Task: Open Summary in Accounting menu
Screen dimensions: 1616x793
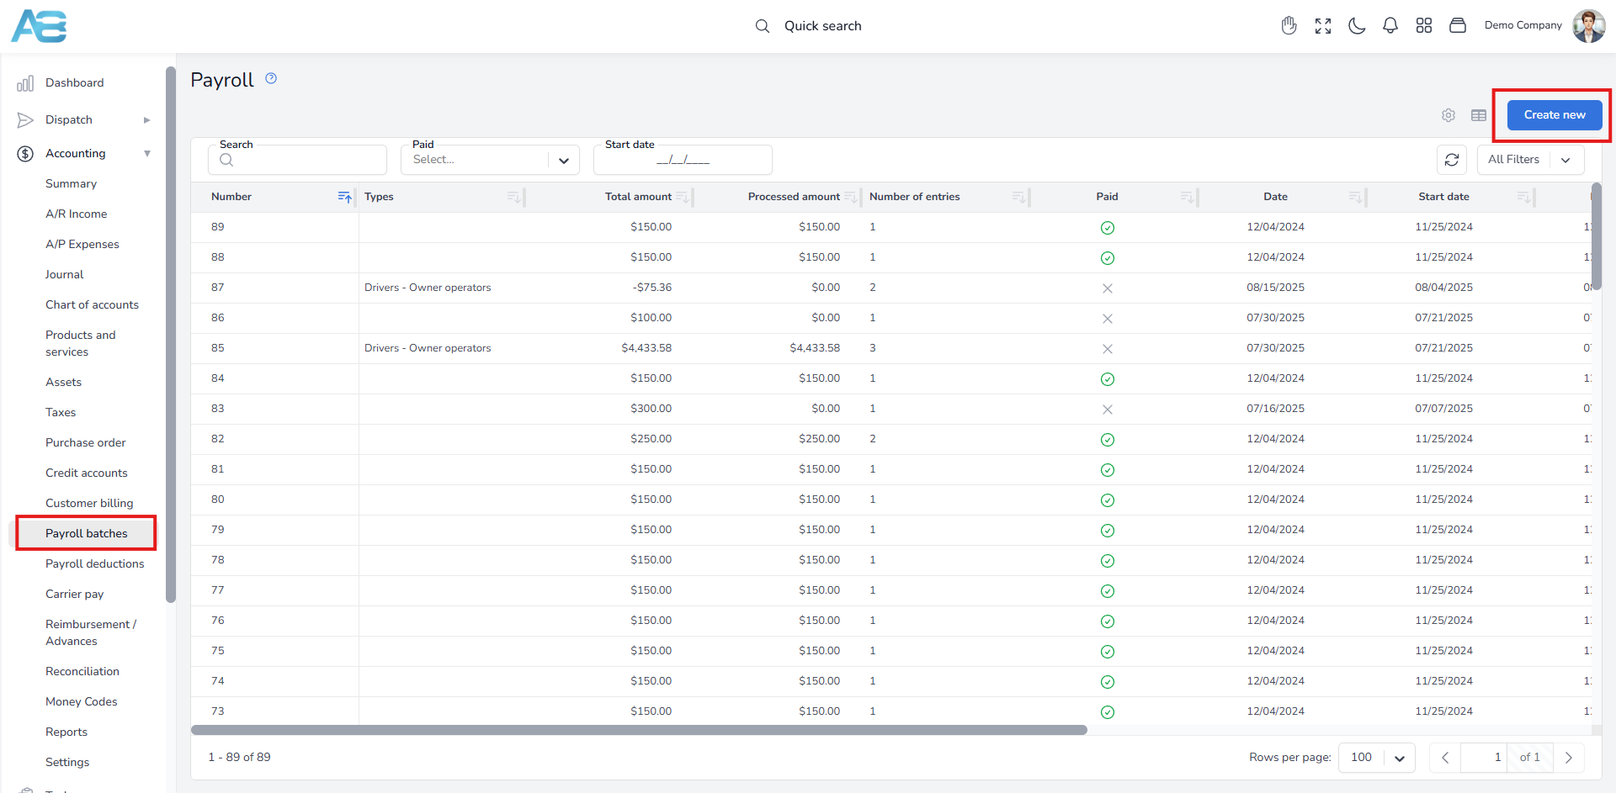Action: click(x=71, y=184)
